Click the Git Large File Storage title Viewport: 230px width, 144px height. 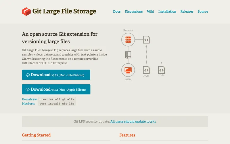coord(64,12)
